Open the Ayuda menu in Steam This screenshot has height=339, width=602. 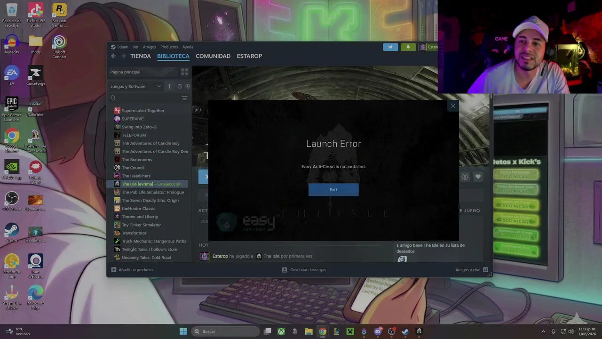coord(188,47)
